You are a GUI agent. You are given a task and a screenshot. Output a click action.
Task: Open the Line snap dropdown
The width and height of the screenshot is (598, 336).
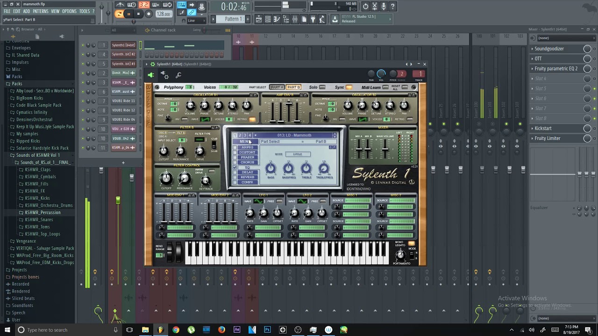point(196,21)
